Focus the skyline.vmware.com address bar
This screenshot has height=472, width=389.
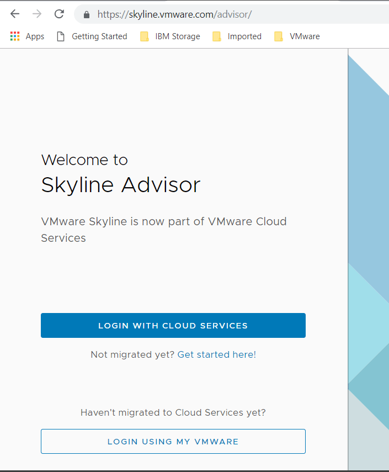(221, 15)
